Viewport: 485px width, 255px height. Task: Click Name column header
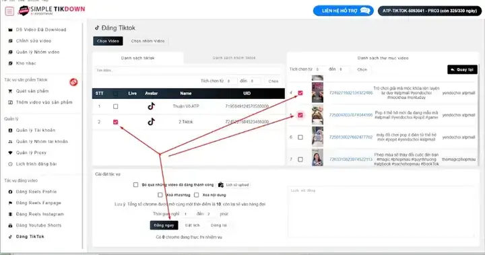(186, 93)
